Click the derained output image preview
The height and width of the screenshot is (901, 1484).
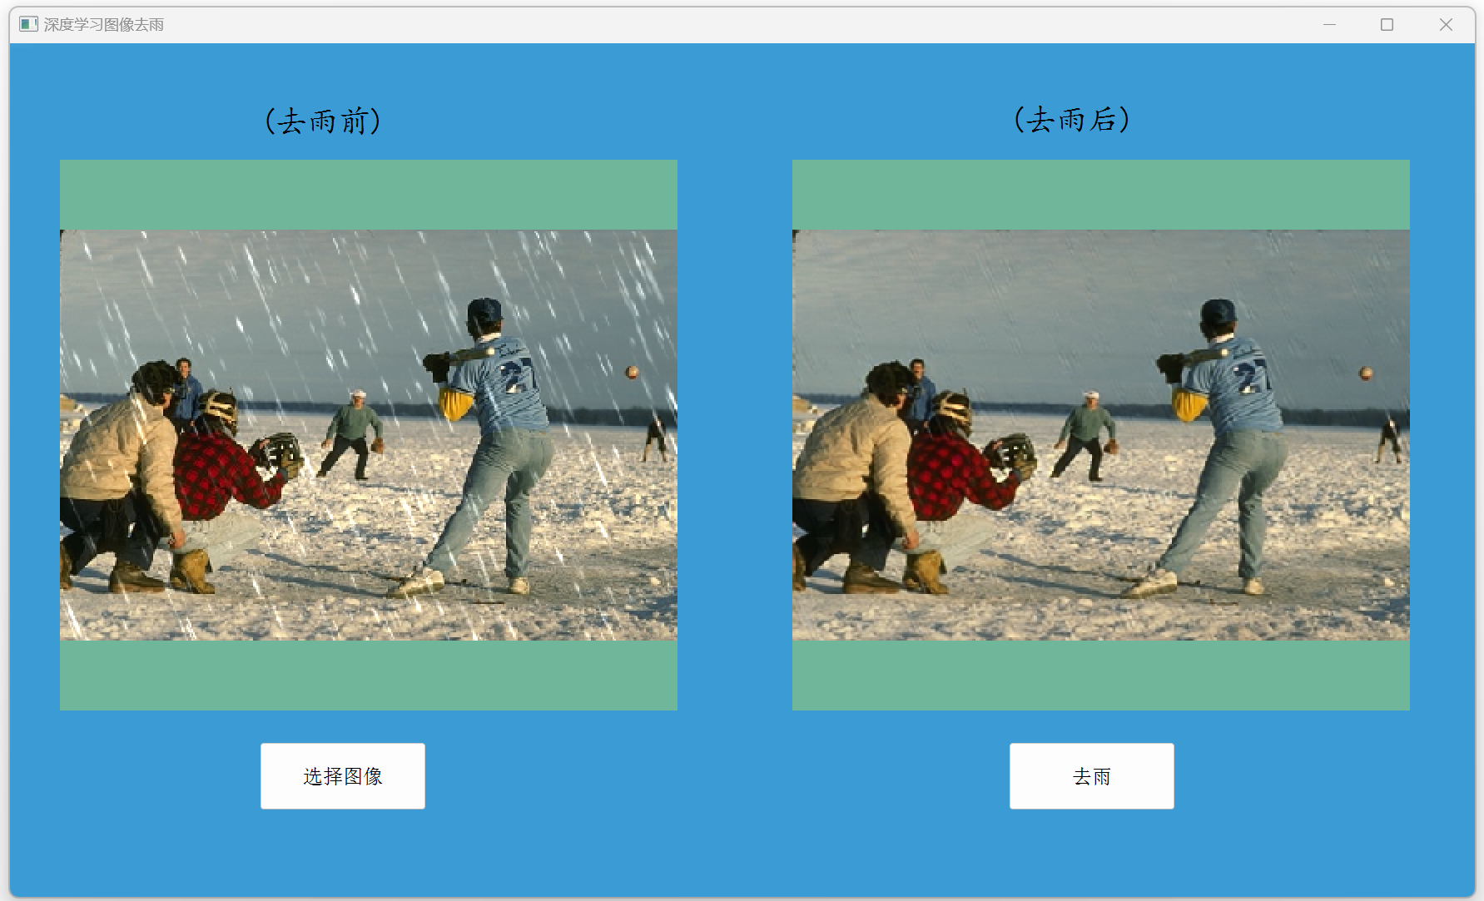coord(1101,435)
